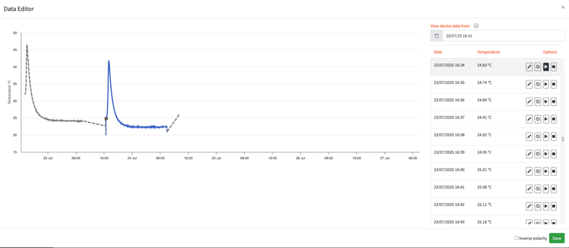This screenshot has height=248, width=569.
Task: Click the exclude icon for the 16:39 reading
Action: pyautogui.click(x=538, y=154)
